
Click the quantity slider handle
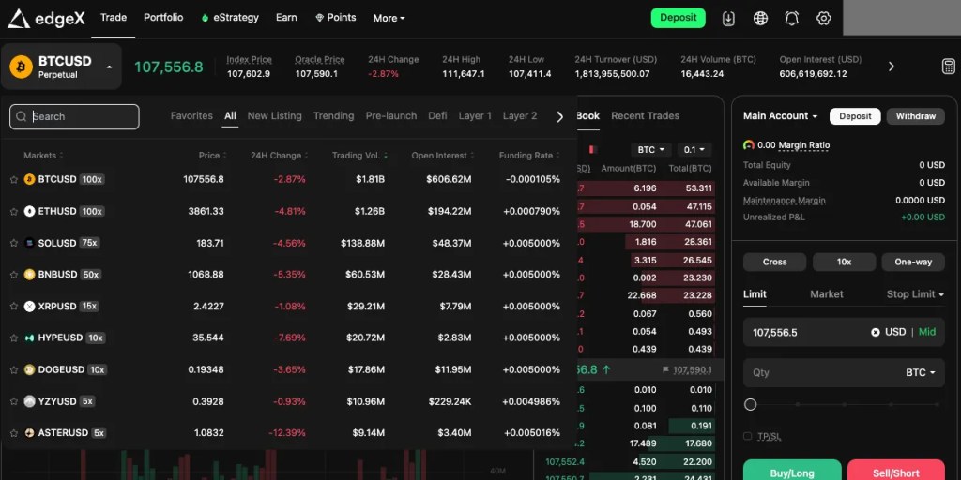tap(750, 405)
